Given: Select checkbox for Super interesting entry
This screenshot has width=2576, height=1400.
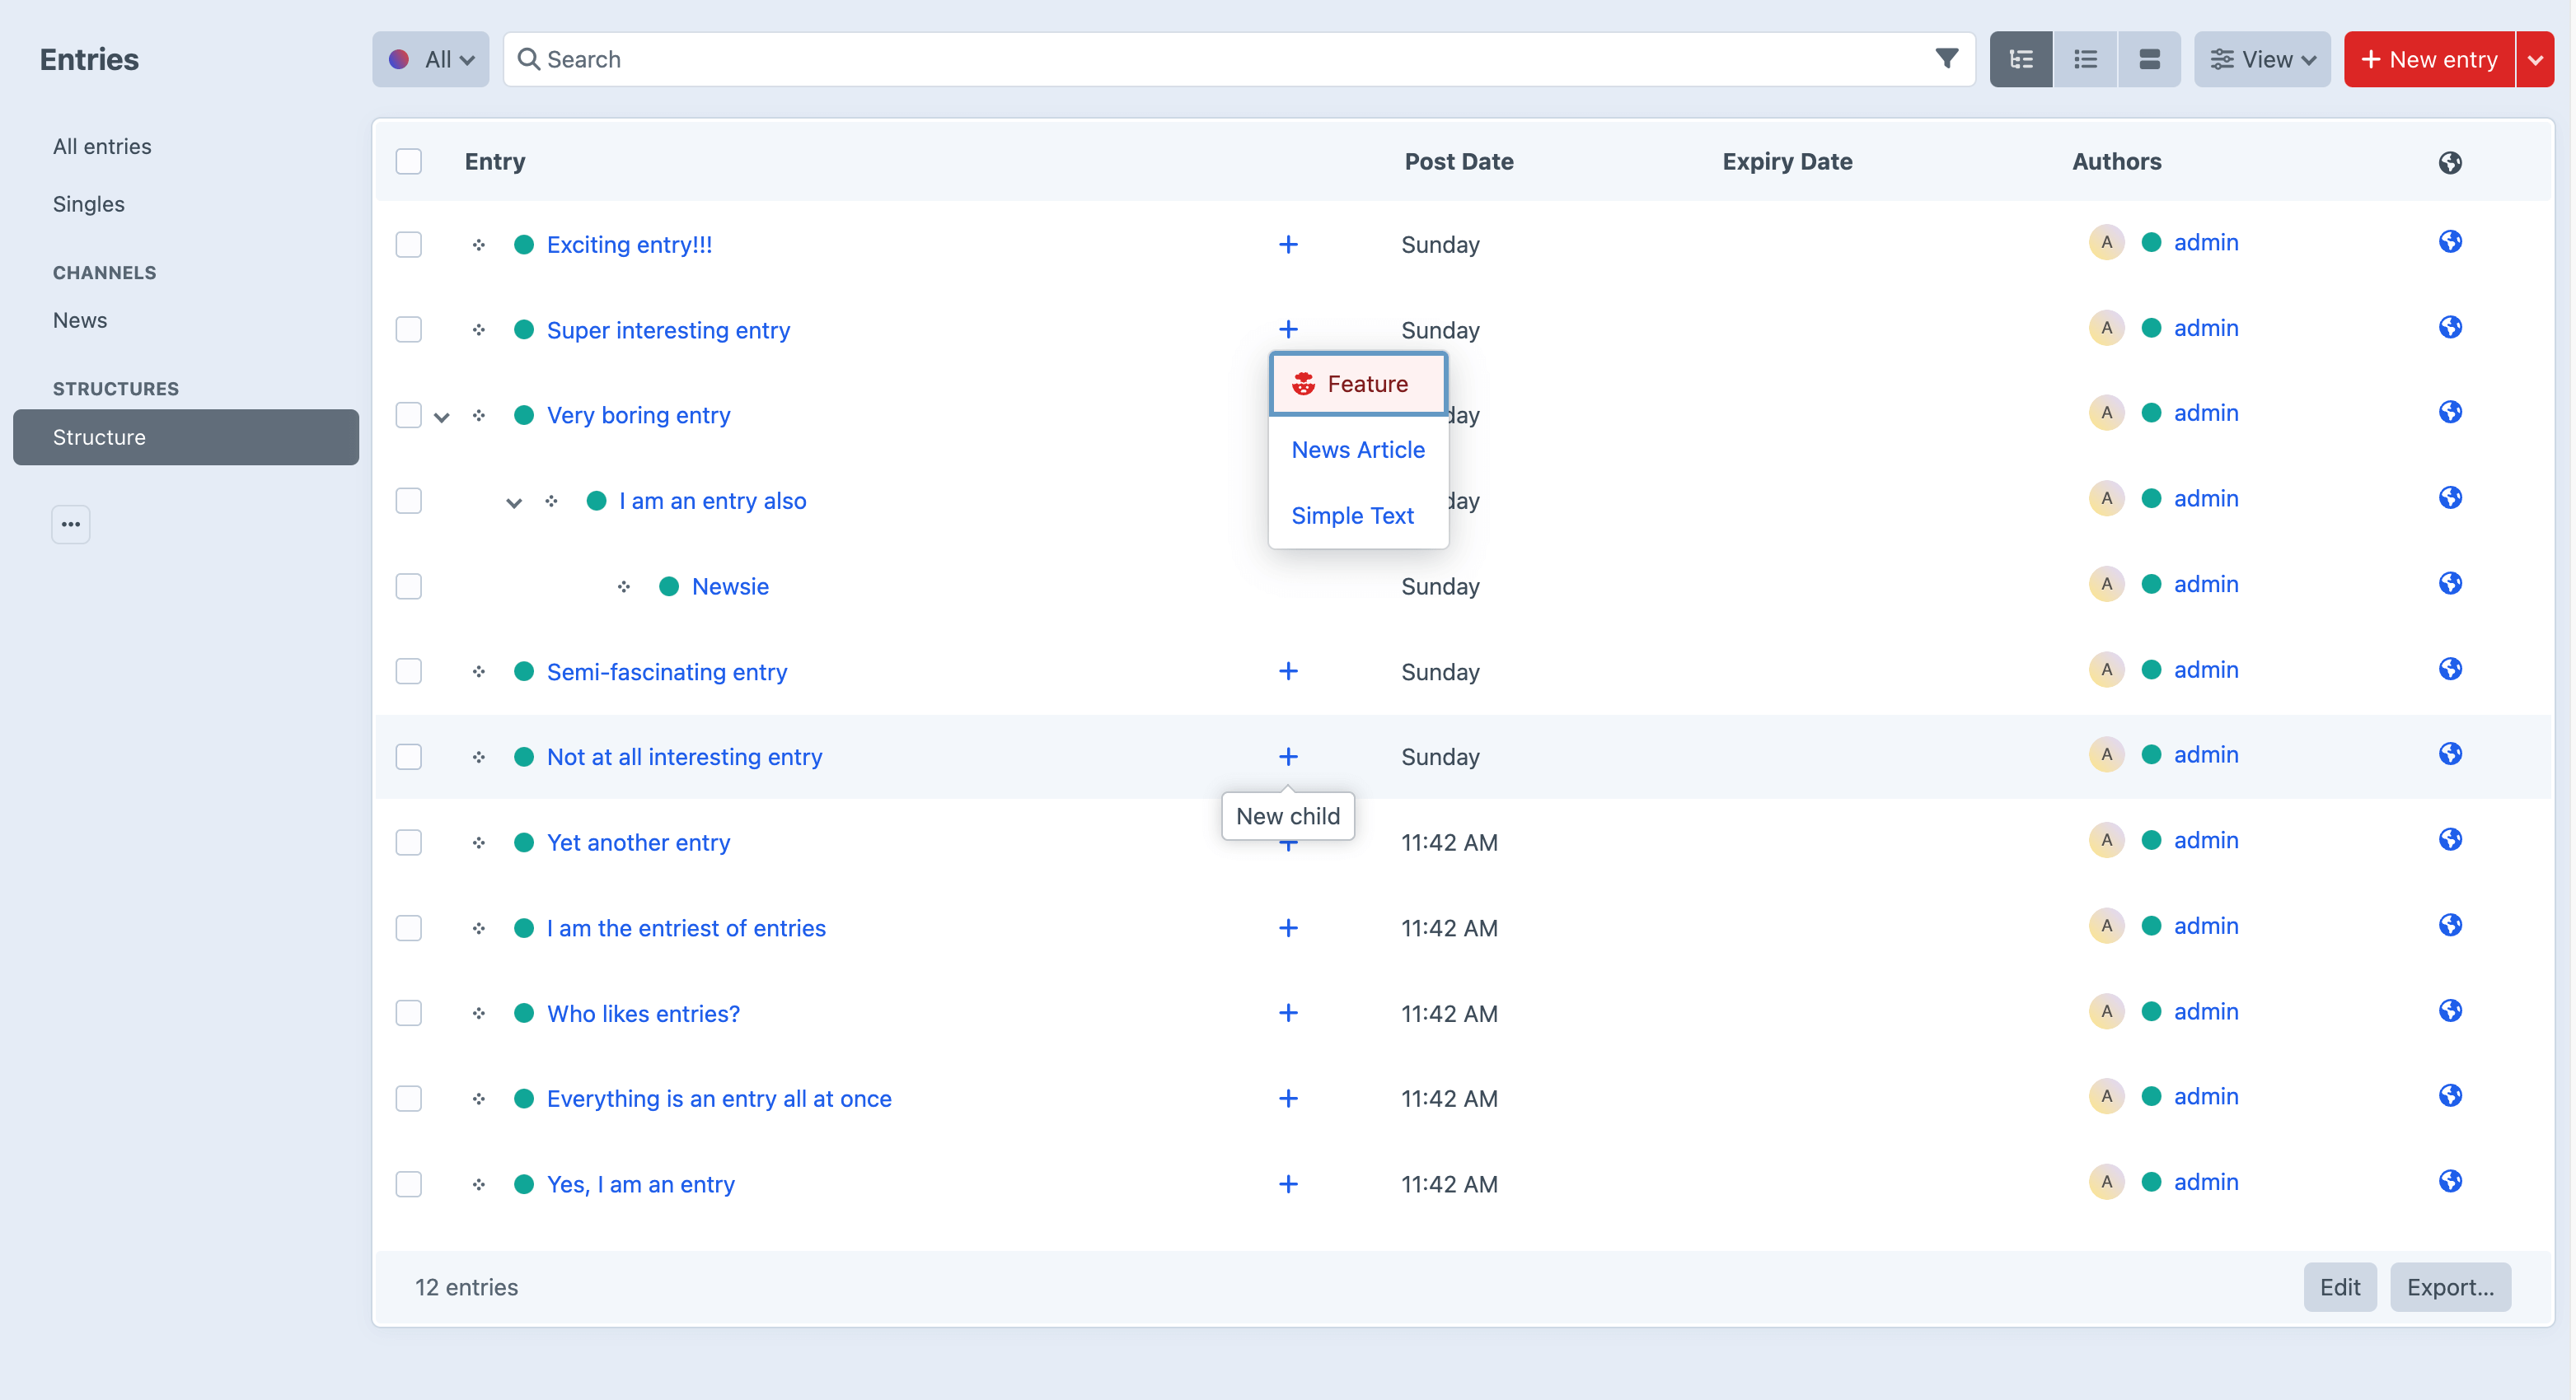Looking at the screenshot, I should [408, 329].
